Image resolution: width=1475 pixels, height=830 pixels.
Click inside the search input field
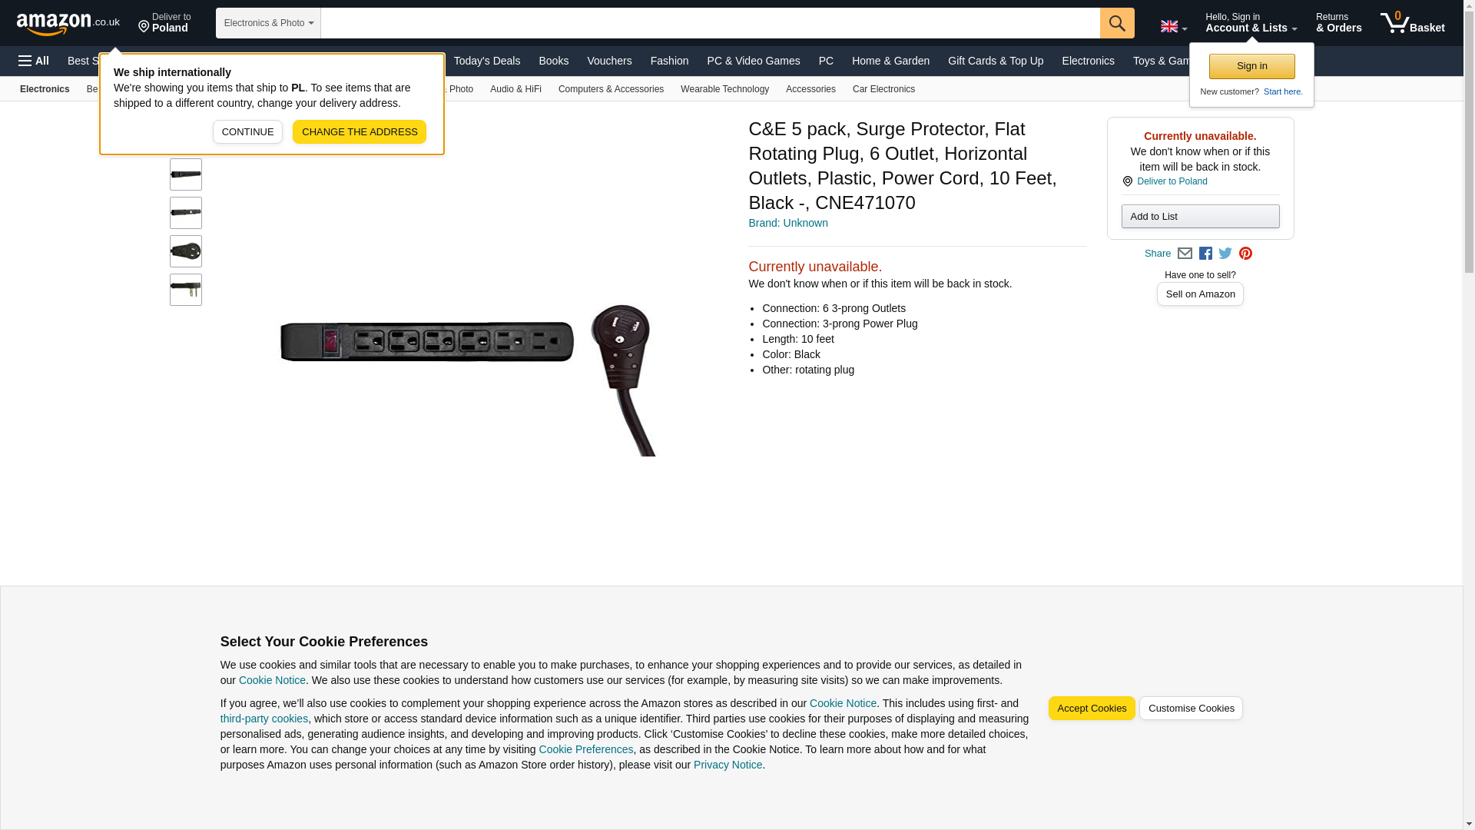coord(710,23)
